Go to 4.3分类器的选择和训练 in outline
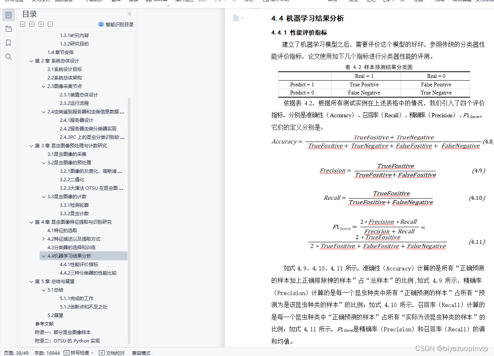 (71, 248)
